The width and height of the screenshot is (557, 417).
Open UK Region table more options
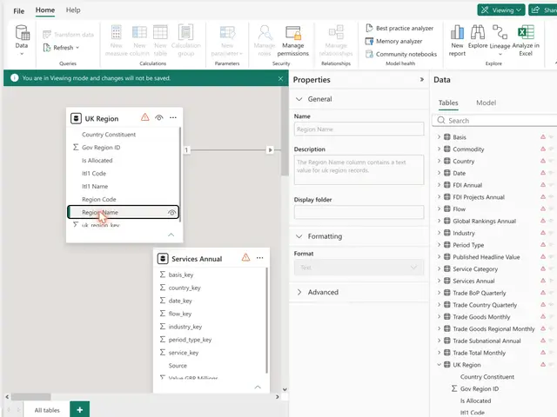click(x=173, y=118)
